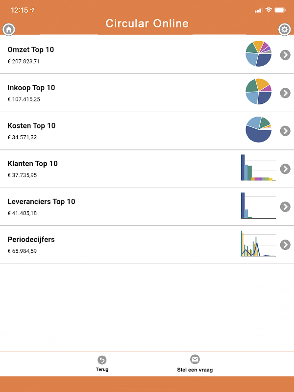Select the Periodecijfers title
The image size is (294, 392).
click(31, 240)
